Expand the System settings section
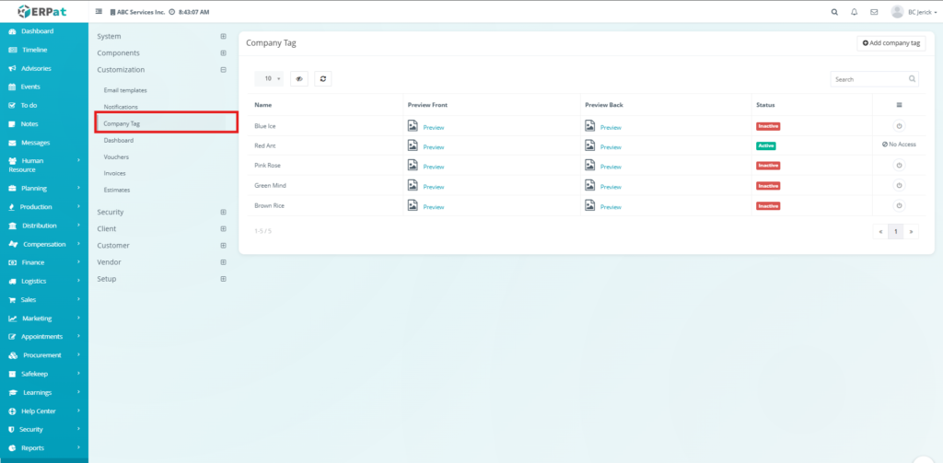Screen dimensions: 943x463 [223, 36]
